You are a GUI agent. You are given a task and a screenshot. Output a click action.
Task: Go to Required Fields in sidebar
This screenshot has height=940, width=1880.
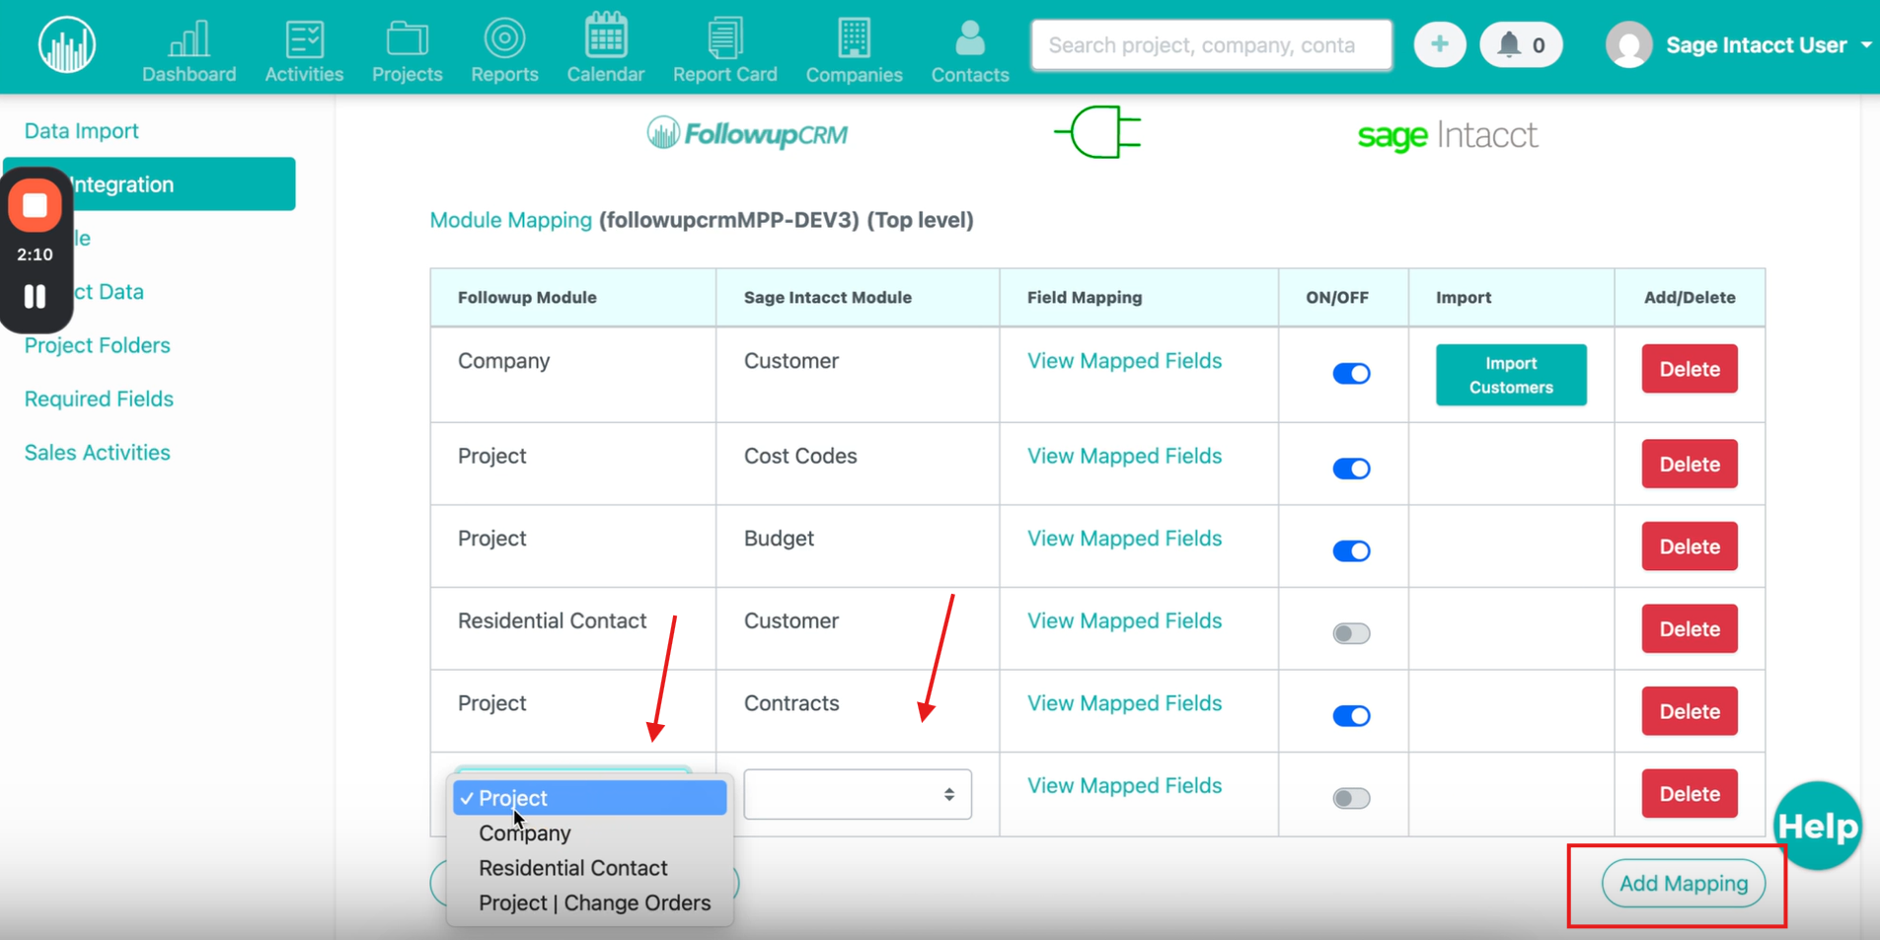(x=99, y=398)
